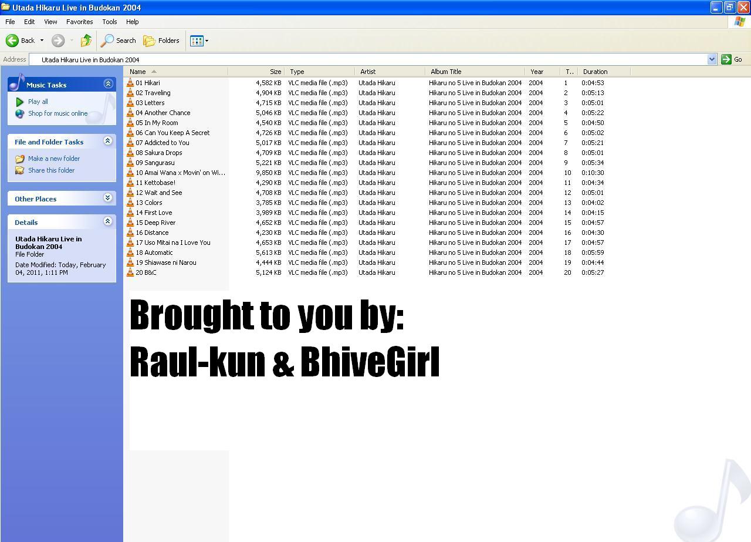Click the Track number column header
The image size is (751, 542).
(x=569, y=72)
